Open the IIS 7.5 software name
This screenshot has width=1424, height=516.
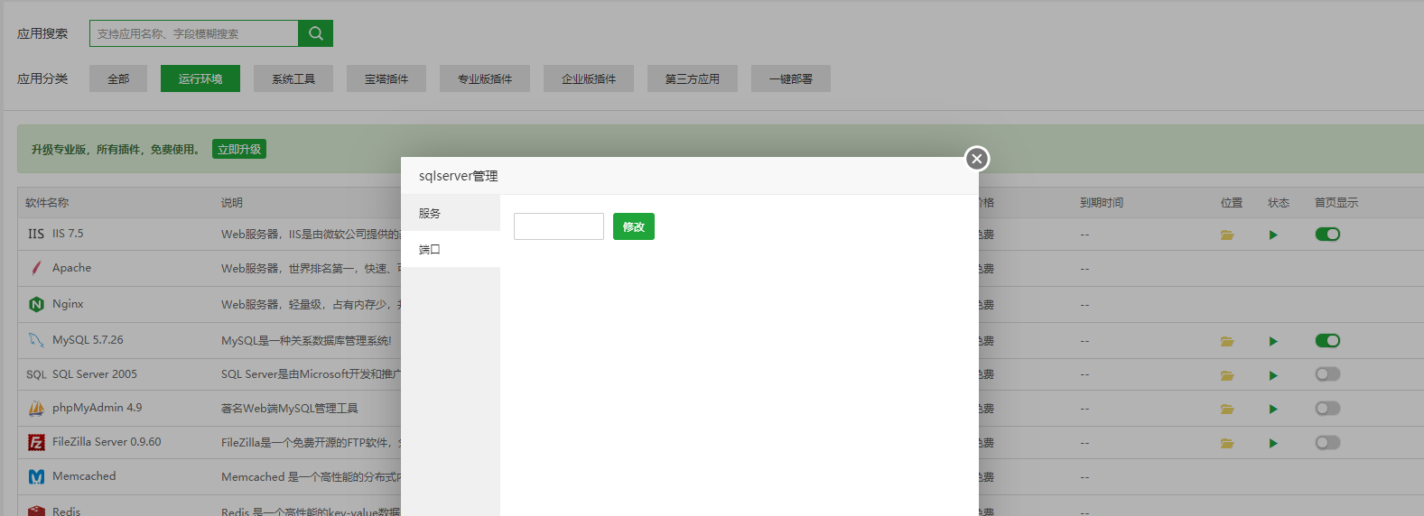click(68, 234)
